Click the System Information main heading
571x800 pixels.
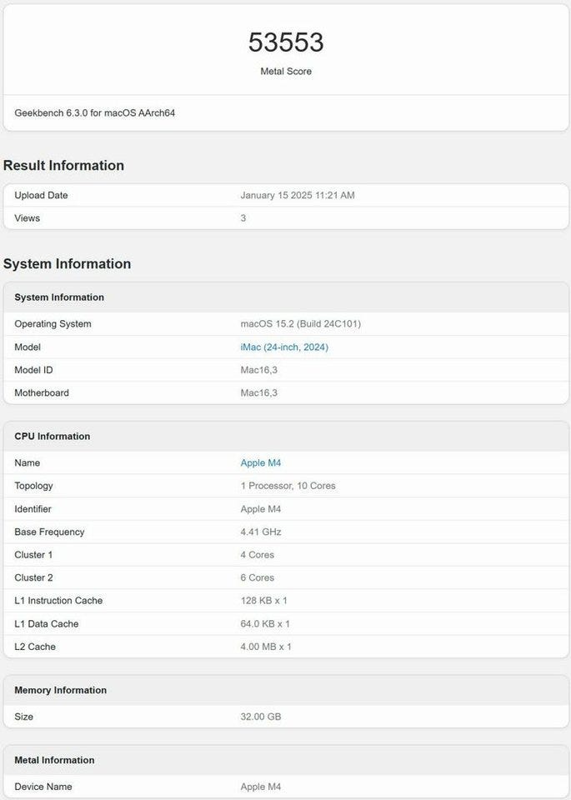pyautogui.click(x=67, y=264)
